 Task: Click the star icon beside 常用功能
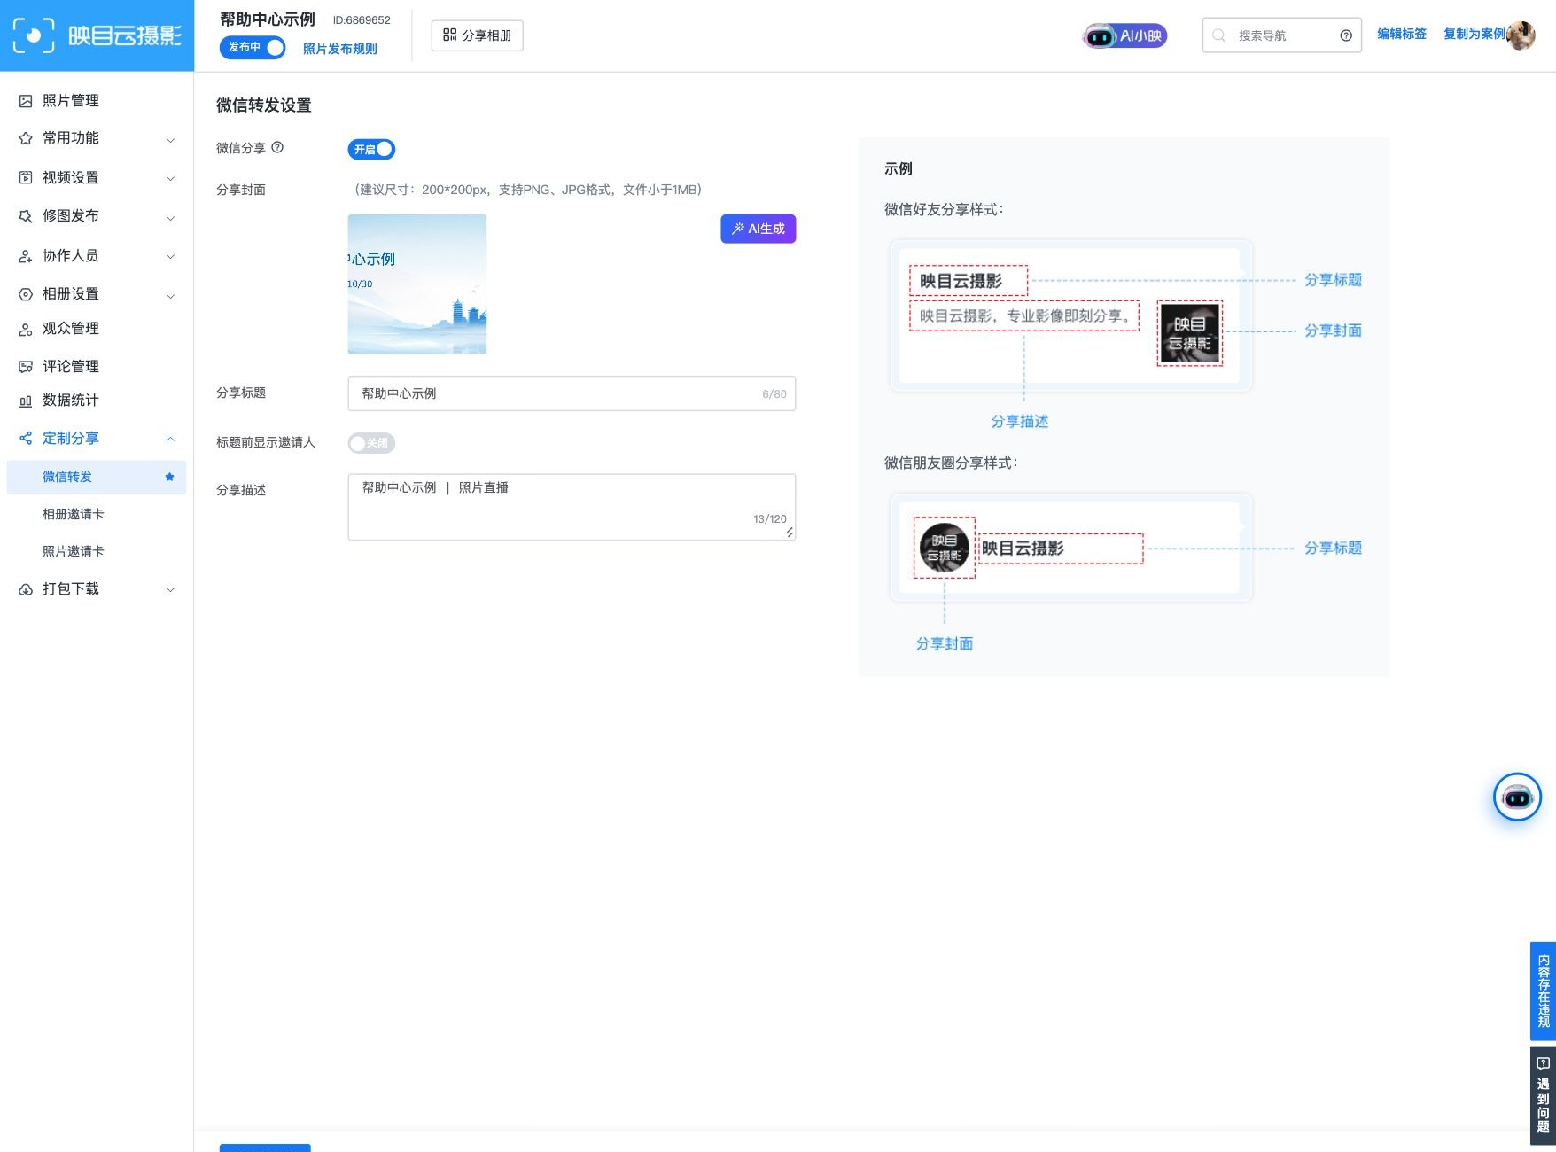(26, 138)
